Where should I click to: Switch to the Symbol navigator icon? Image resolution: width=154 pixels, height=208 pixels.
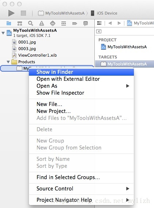pyautogui.click(x=20, y=23)
